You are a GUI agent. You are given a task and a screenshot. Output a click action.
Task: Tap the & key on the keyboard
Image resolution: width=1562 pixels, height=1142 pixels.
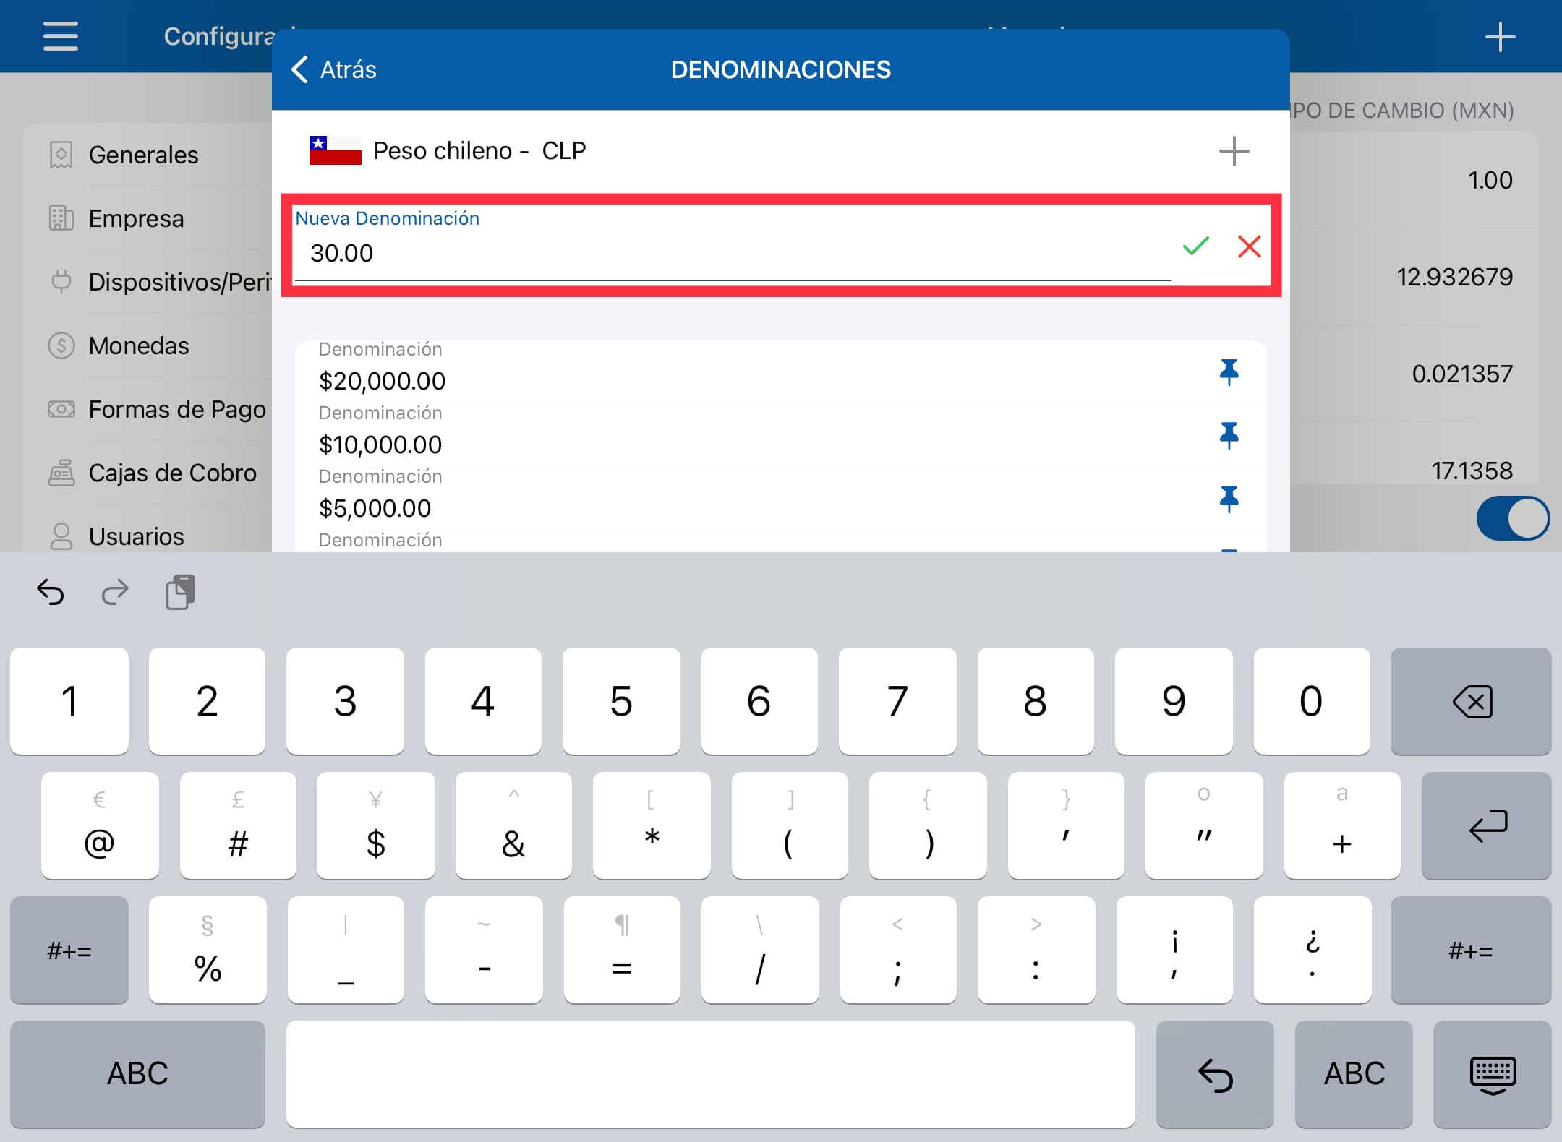click(513, 825)
